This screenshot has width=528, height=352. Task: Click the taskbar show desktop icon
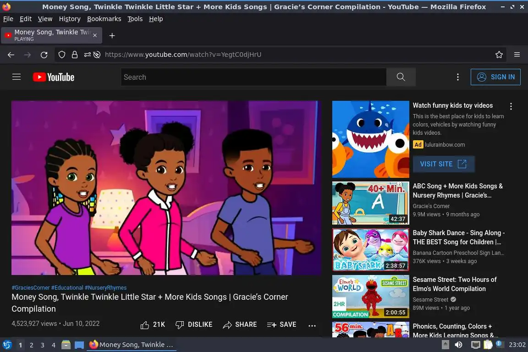[79, 345]
